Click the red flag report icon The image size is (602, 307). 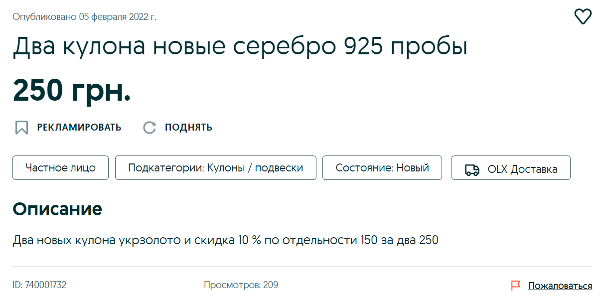(515, 286)
